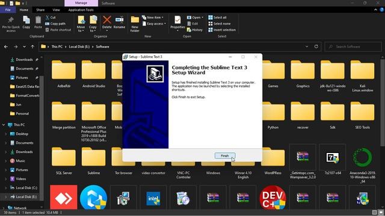The width and height of the screenshot is (385, 216).
Task: Click the Cut command
Action: pos(51,17)
